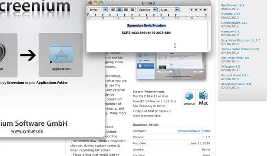
Task: Click the center tab stop diamond icon
Action: click(196, 10)
